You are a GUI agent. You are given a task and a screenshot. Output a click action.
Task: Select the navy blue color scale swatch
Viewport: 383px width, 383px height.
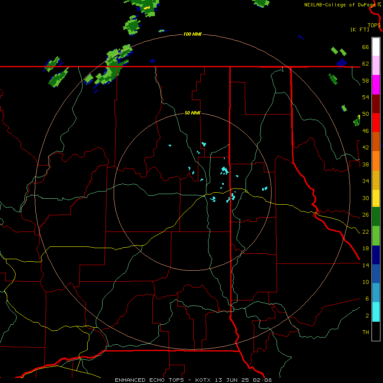[376, 255]
